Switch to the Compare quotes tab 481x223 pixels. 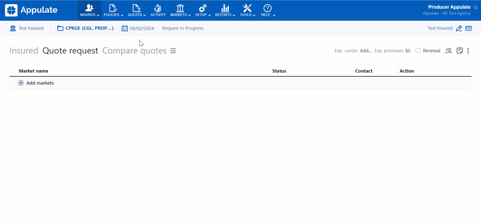point(134,51)
